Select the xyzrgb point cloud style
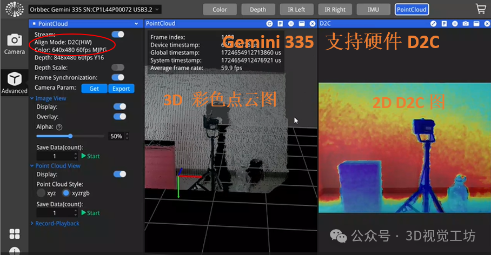The width and height of the screenshot is (491, 255). 66,193
